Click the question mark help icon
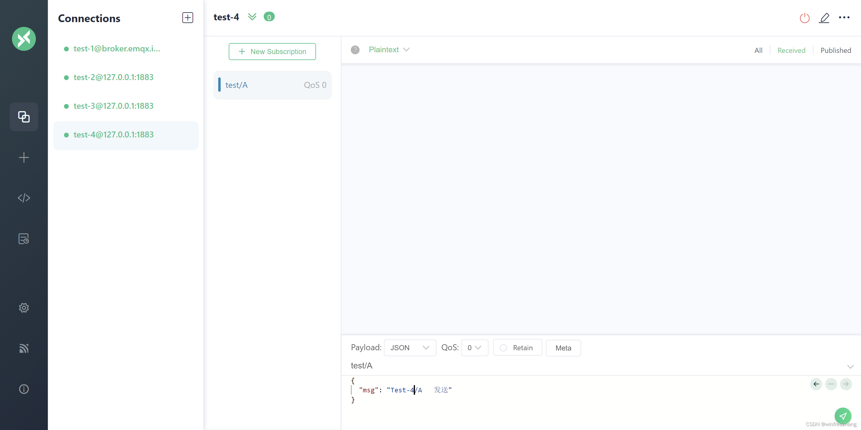The image size is (861, 430). (x=355, y=50)
